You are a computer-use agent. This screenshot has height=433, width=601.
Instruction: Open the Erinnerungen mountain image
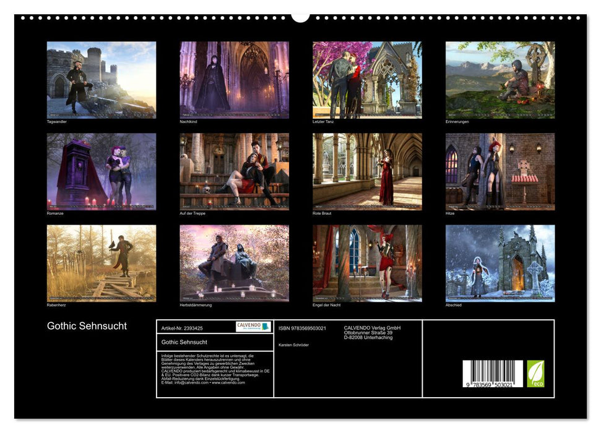(x=500, y=80)
